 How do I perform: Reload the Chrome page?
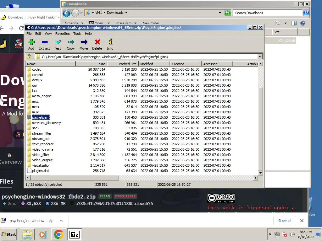[x=21, y=28]
